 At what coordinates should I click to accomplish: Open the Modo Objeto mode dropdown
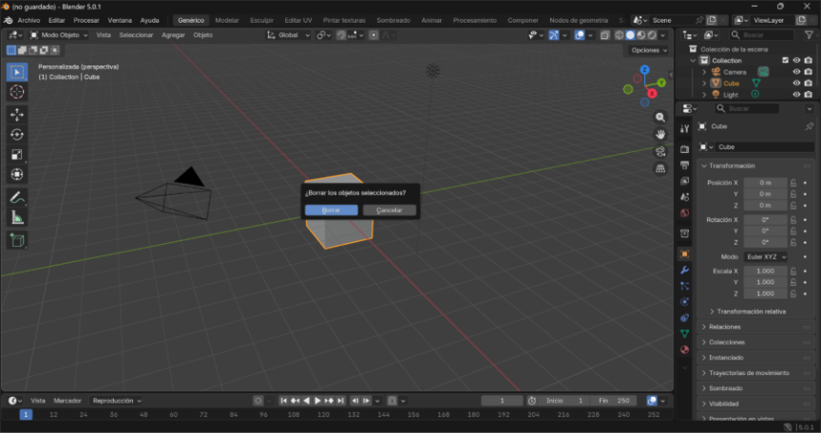coord(58,35)
